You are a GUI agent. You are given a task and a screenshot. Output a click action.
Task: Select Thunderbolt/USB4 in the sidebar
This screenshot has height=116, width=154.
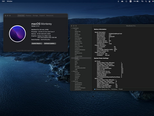(80, 68)
